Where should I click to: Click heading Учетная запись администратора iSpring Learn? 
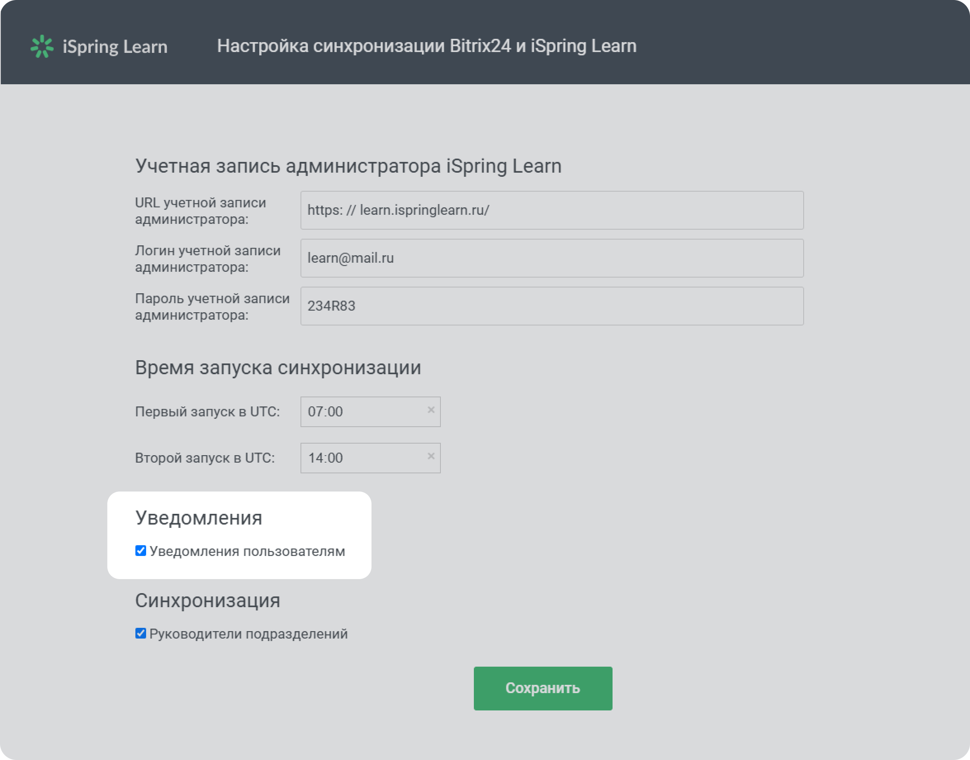pos(348,166)
